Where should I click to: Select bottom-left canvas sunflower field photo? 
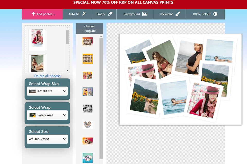[144, 97]
